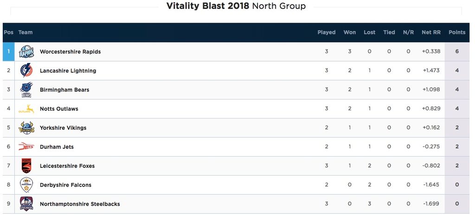Click the Northamptonshire Steelbacks logo
The width and height of the screenshot is (475, 221).
click(x=26, y=204)
